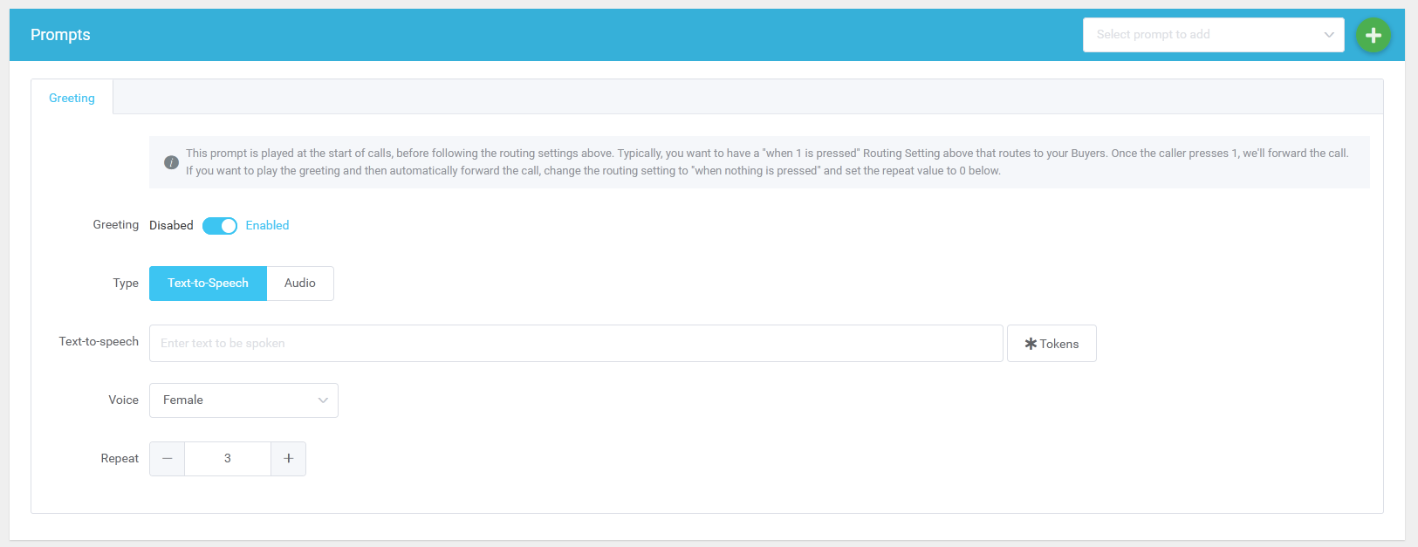1418x547 pixels.
Task: Switch to the Greeting tab
Action: [72, 98]
